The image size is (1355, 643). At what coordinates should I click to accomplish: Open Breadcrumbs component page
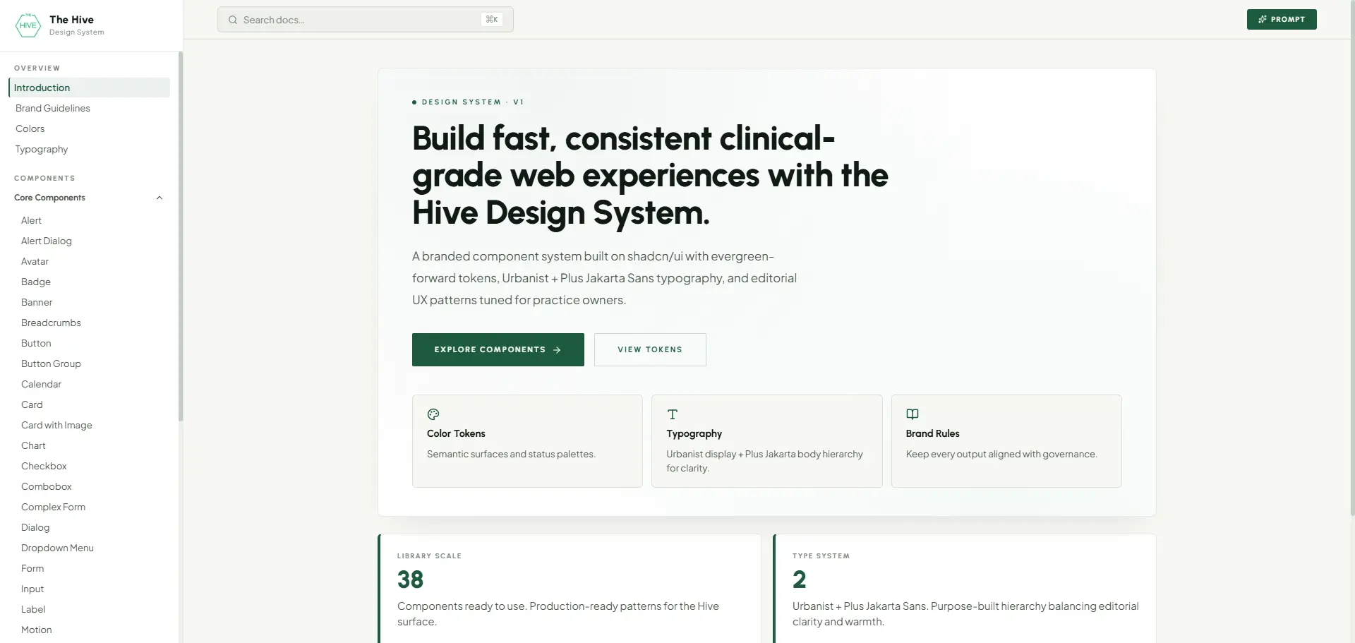pos(51,323)
